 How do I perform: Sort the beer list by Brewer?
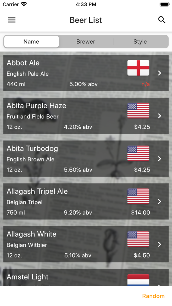[86, 42]
